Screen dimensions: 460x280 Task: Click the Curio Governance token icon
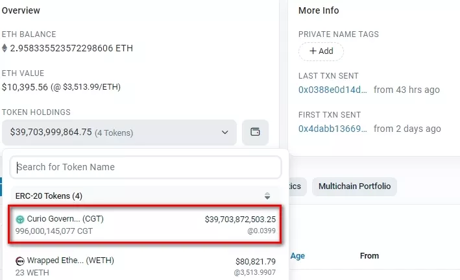coord(20,219)
